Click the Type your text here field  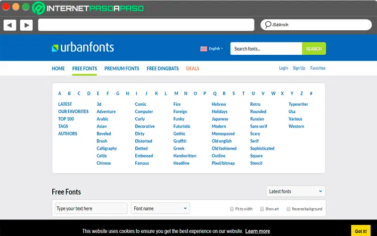pyautogui.click(x=91, y=208)
